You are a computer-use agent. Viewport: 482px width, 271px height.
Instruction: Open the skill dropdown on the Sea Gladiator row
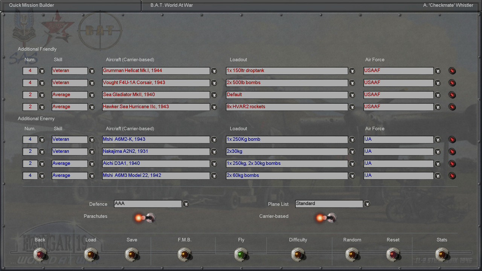pyautogui.click(x=92, y=95)
